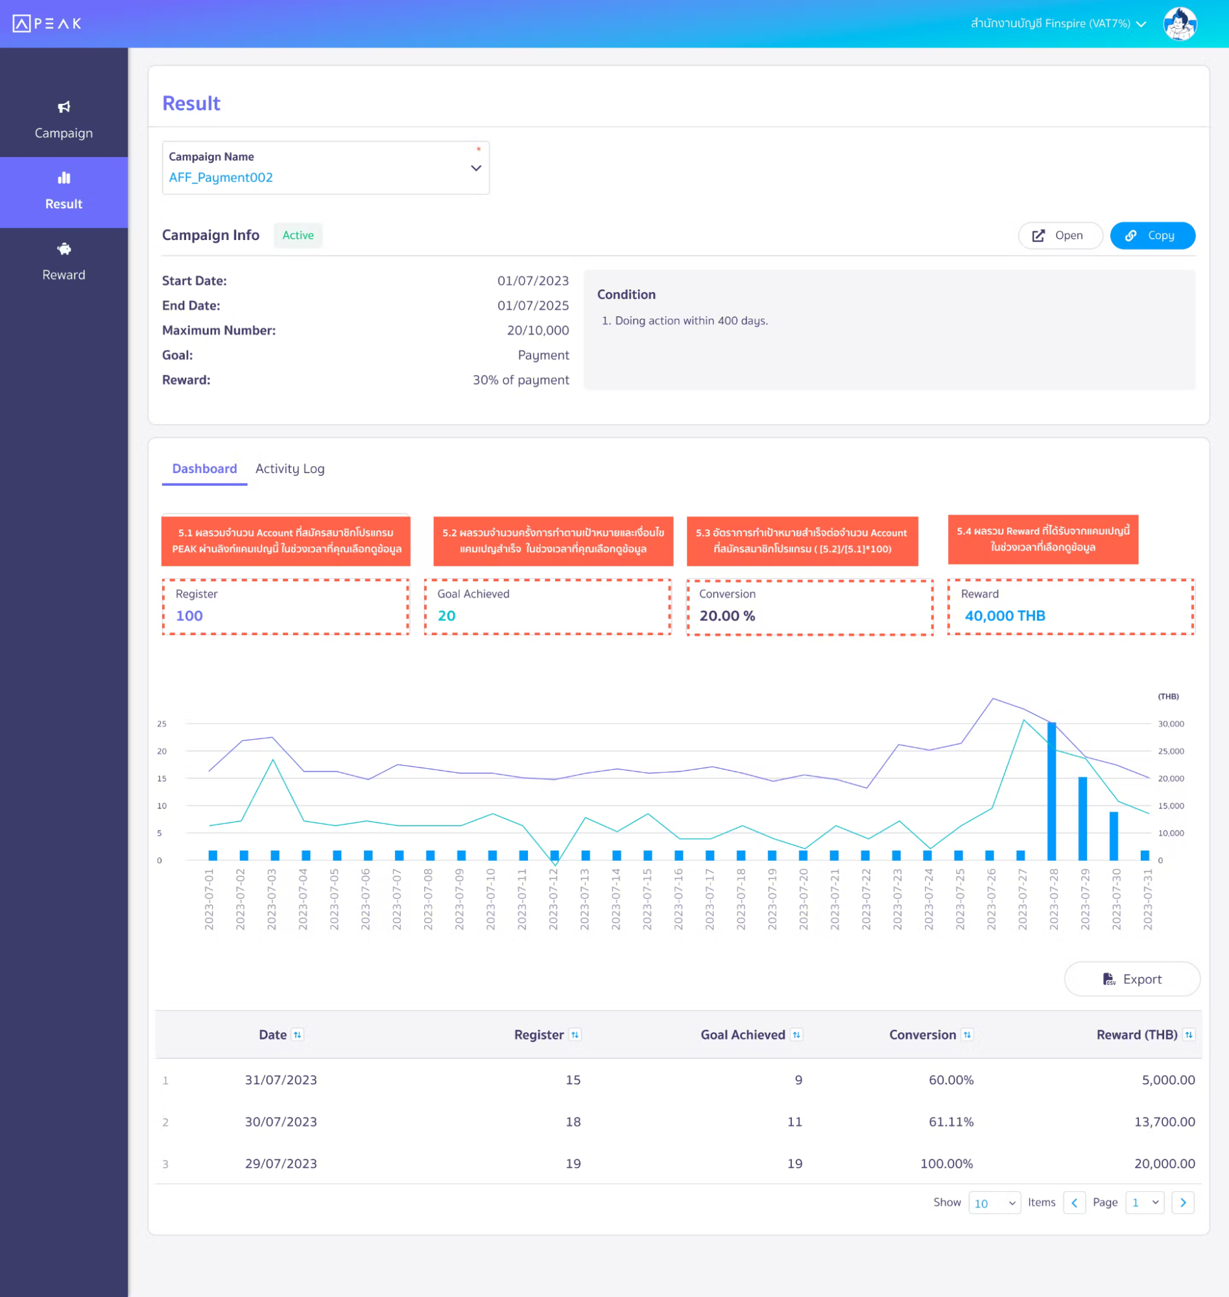Click the Reward 40,000 THB card

click(x=1071, y=606)
